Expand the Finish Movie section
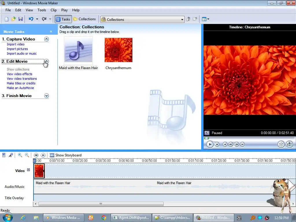The height and width of the screenshot is (222, 296). click(47, 96)
